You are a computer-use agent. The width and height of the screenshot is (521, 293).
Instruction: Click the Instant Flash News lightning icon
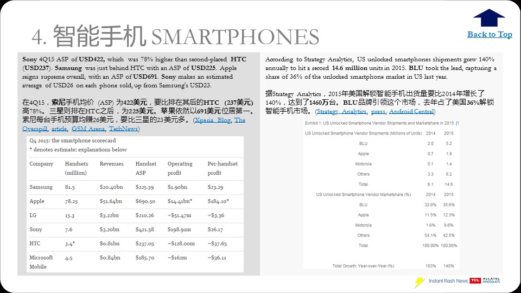(420, 282)
